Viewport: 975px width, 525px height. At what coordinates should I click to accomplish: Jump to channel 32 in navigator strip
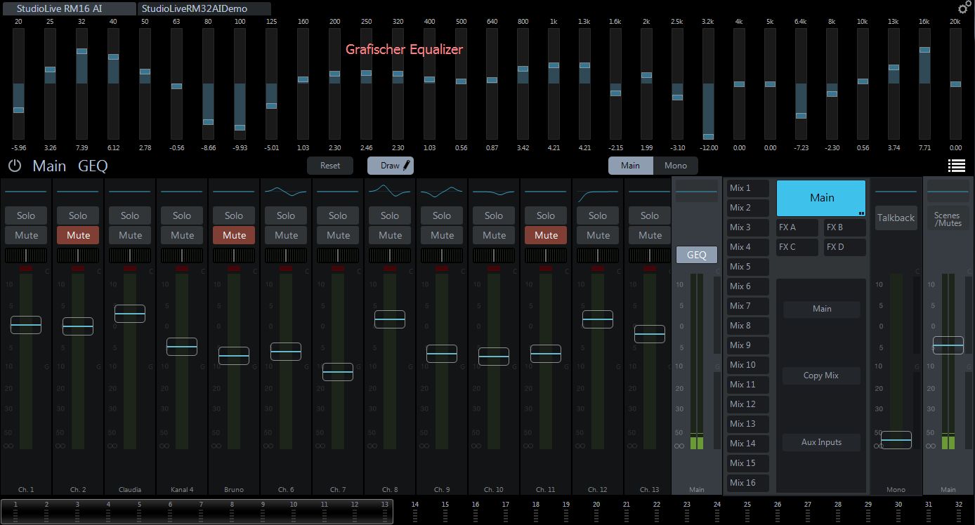(958, 512)
